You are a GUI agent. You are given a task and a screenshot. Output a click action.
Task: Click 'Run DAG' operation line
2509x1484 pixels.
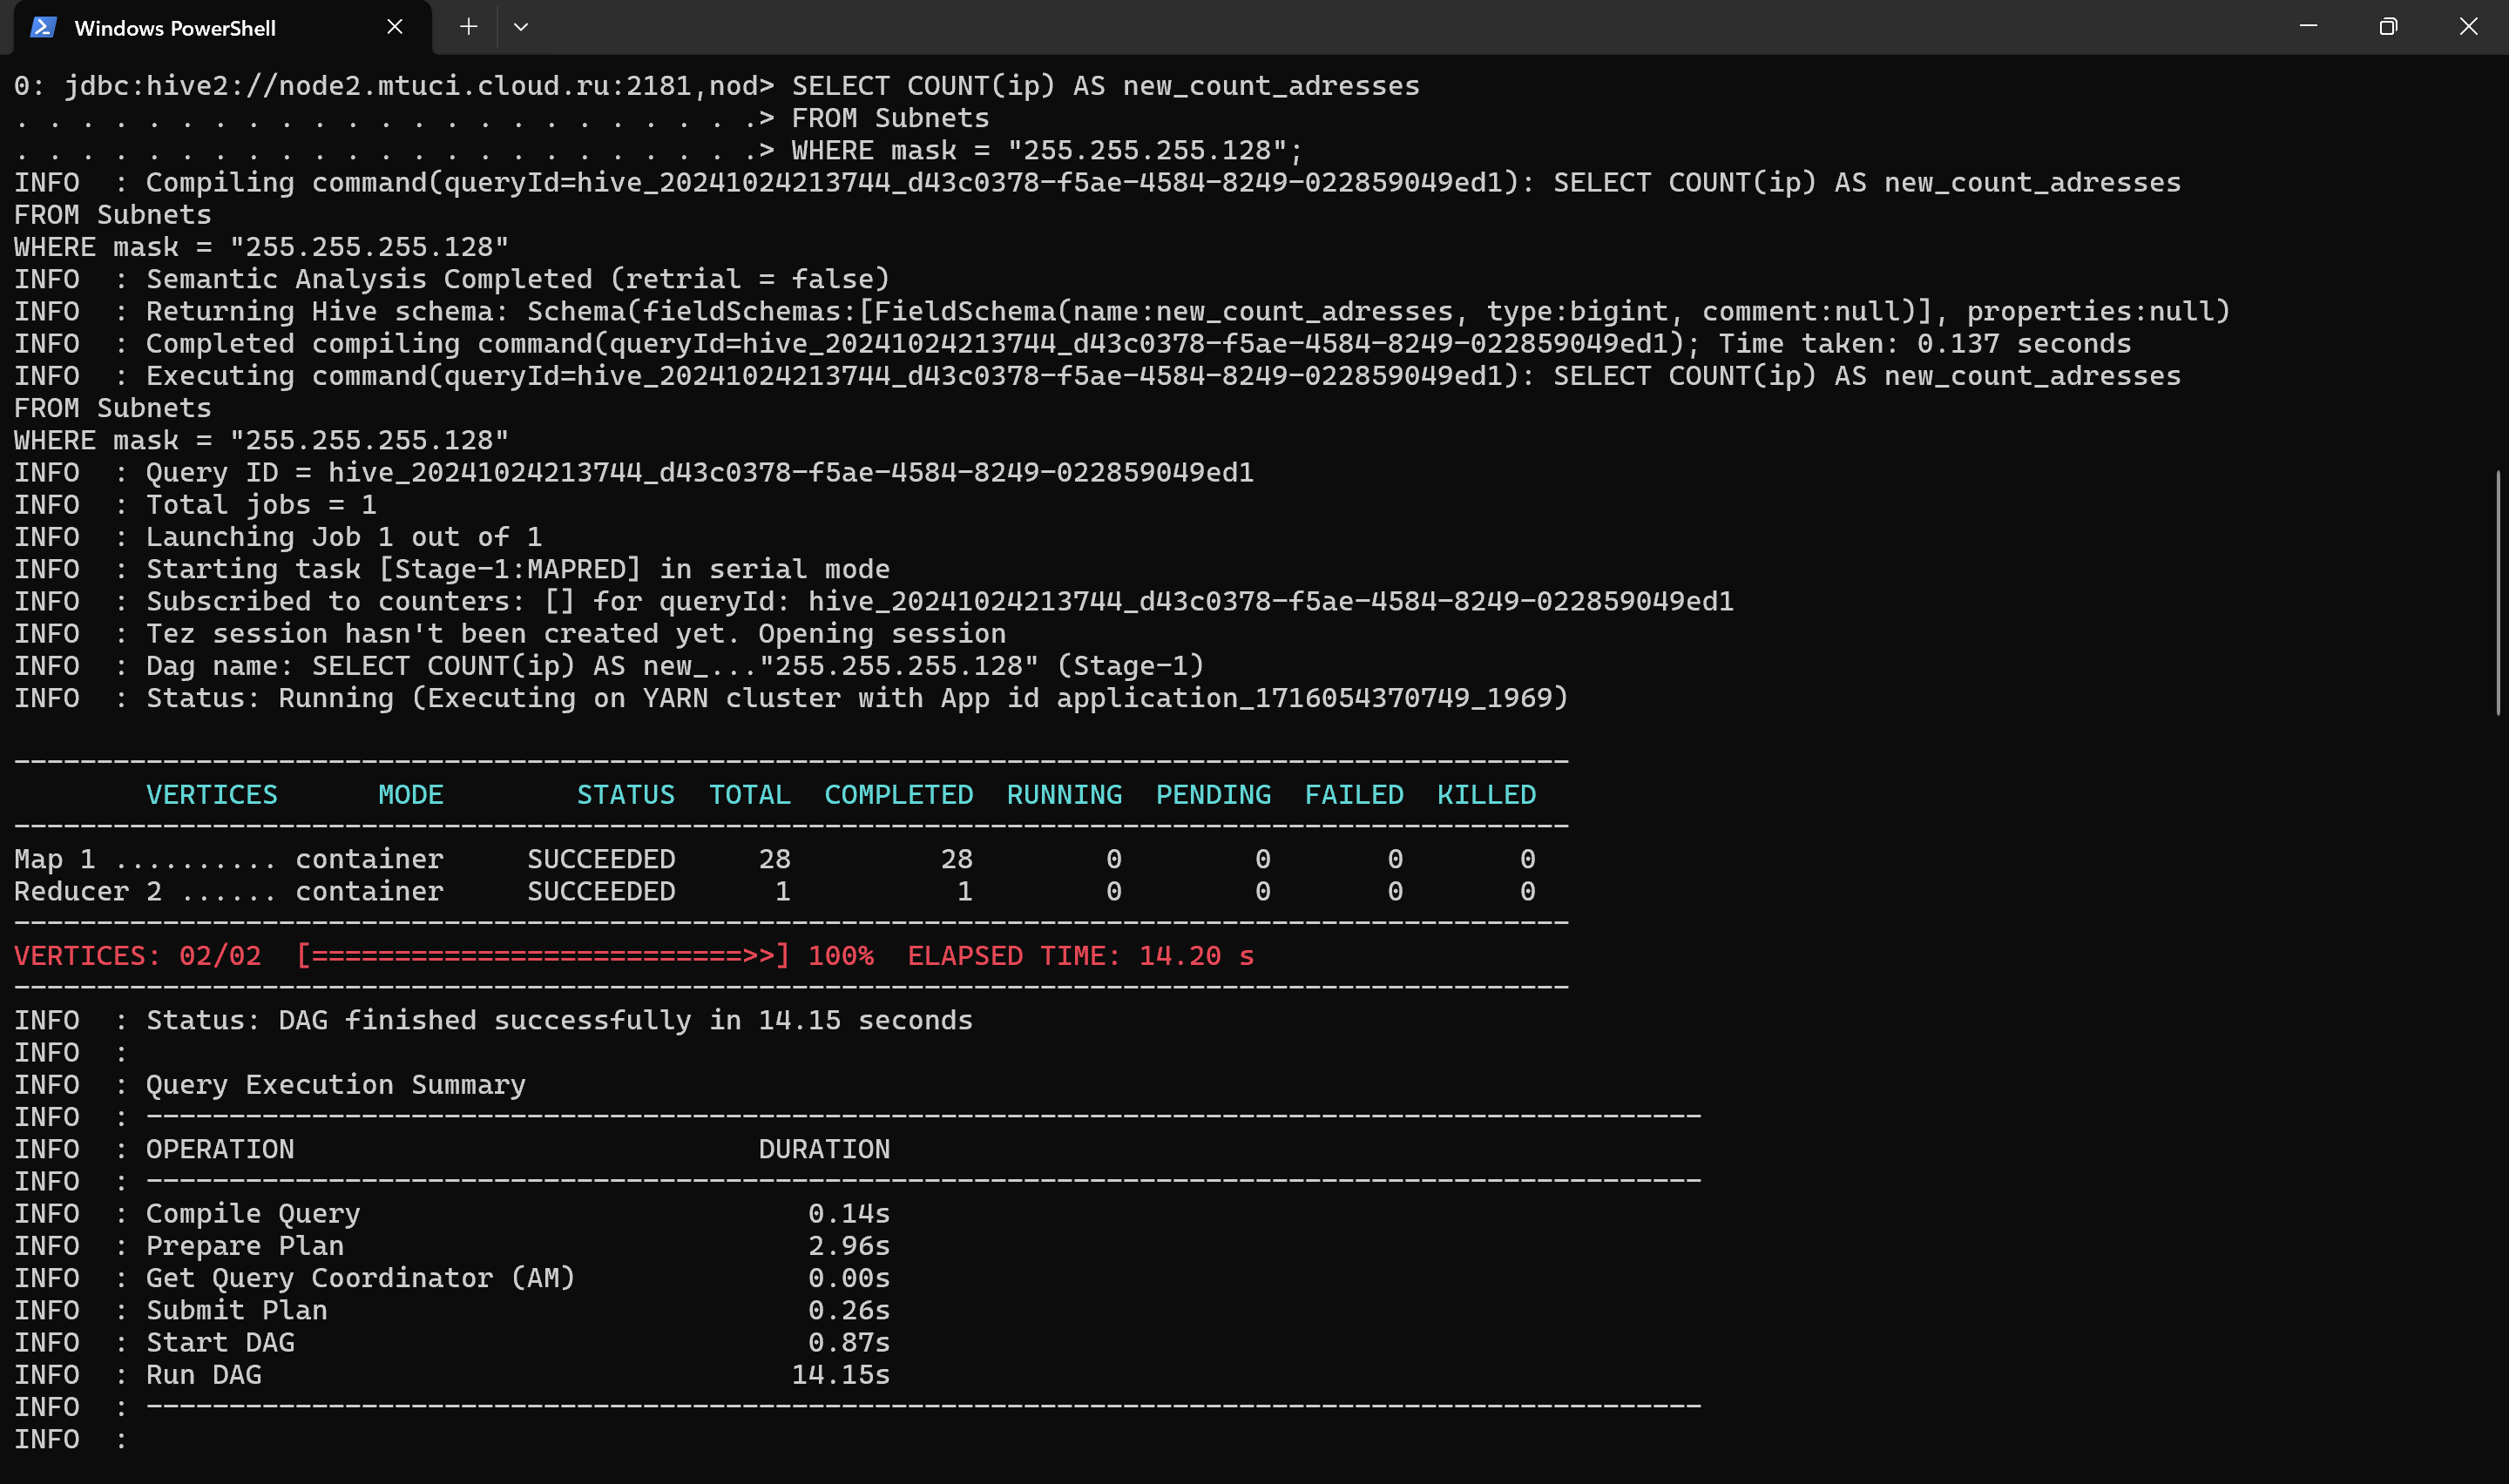pos(204,1375)
